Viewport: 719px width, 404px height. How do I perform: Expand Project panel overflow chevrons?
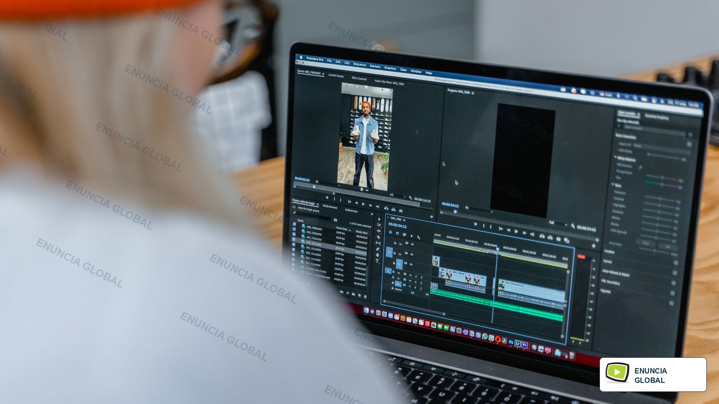372,214
